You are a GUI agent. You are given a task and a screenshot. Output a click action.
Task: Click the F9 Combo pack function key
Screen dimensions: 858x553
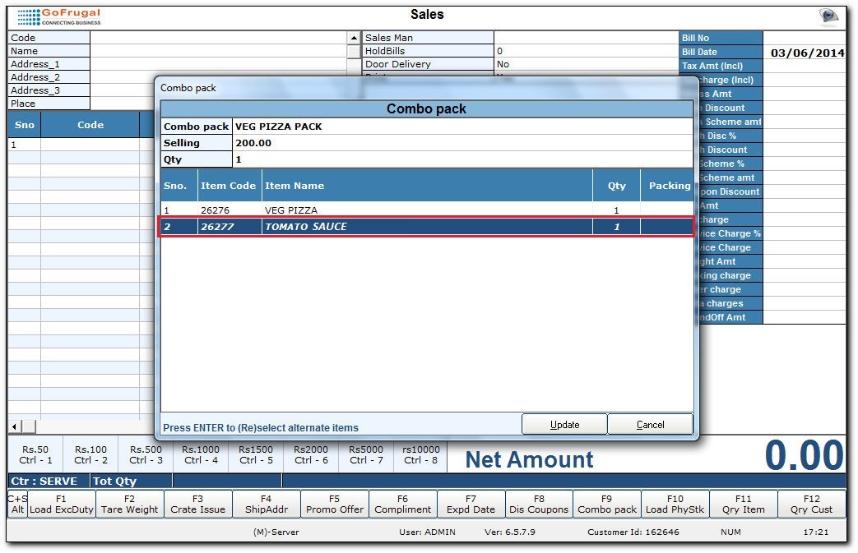coord(607,504)
